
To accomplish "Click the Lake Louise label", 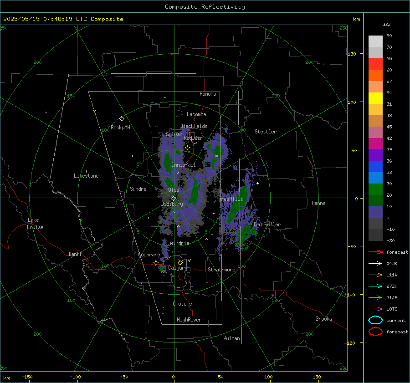I will pos(35,224).
